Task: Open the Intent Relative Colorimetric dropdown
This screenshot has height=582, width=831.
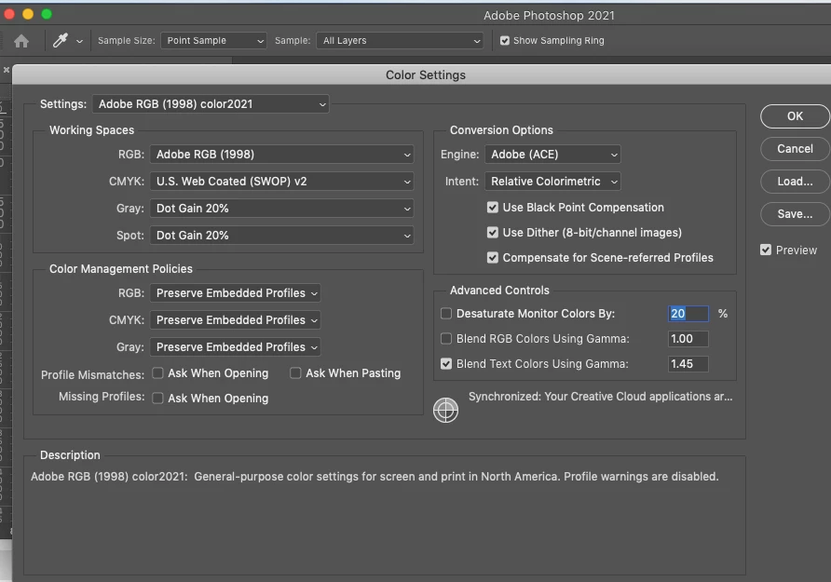Action: 552,181
